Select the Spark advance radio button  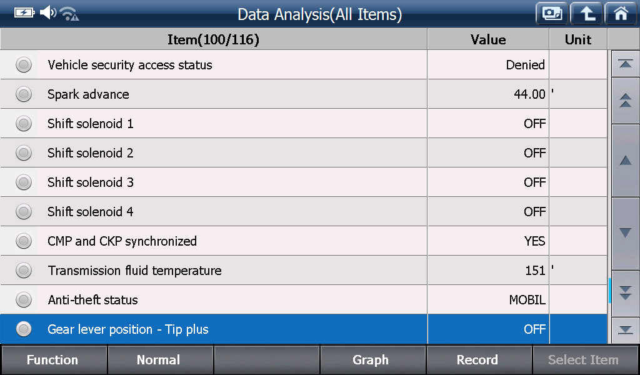click(x=24, y=94)
